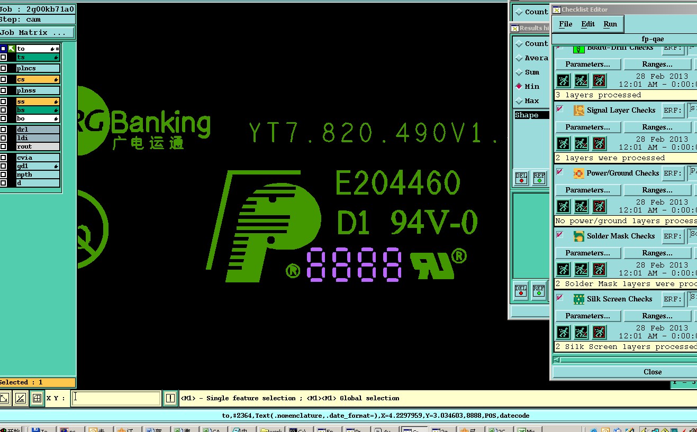Click the Signal Layer Checks category icon
This screenshot has height=432, width=697.
(x=579, y=111)
